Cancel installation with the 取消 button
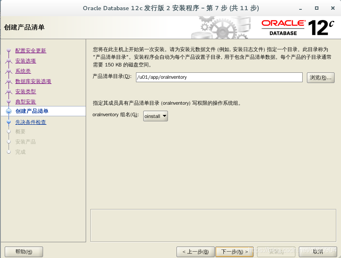Viewport: 341px width, 258px height. [318, 252]
